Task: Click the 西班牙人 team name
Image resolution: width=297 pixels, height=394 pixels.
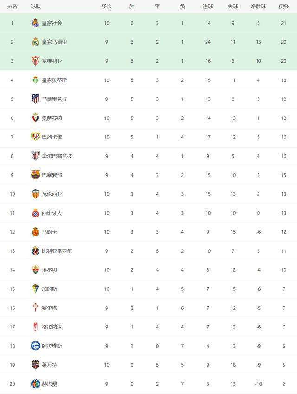Action: click(52, 213)
